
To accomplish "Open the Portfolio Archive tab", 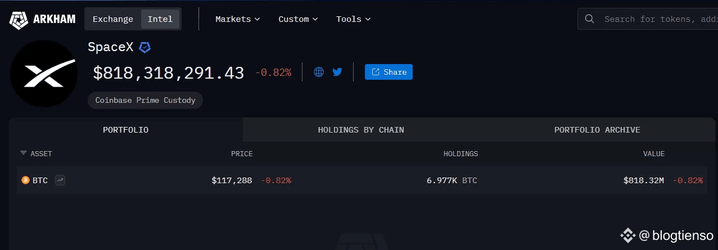I will pyautogui.click(x=597, y=130).
